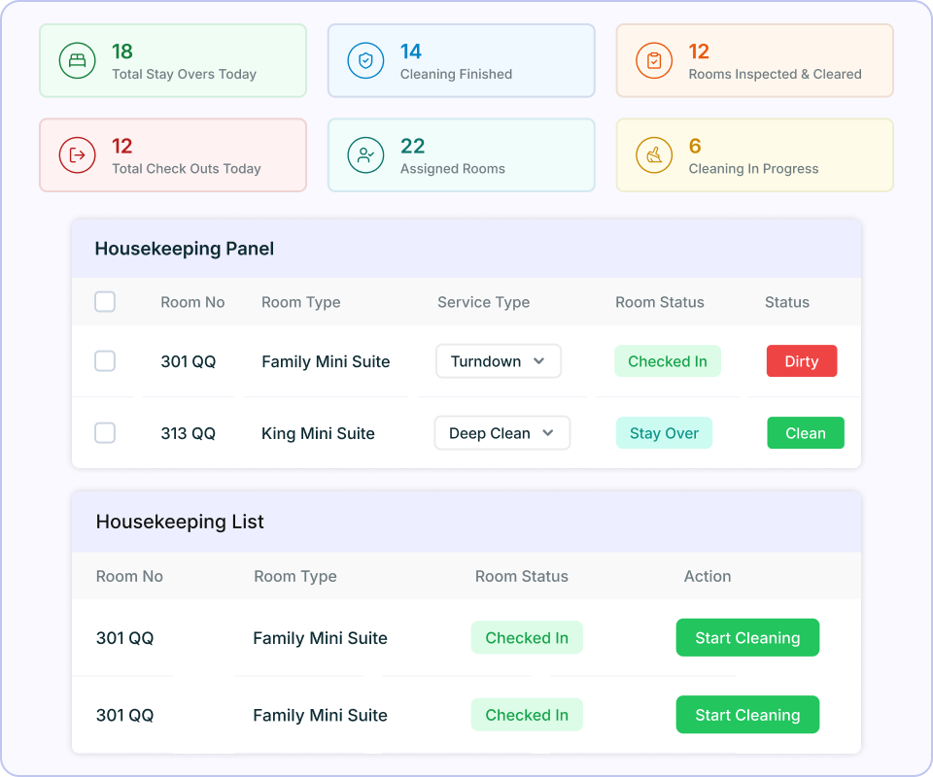933x777 pixels.
Task: Click the 301 QQ cell in Housekeeping Panel
Action: (x=188, y=361)
